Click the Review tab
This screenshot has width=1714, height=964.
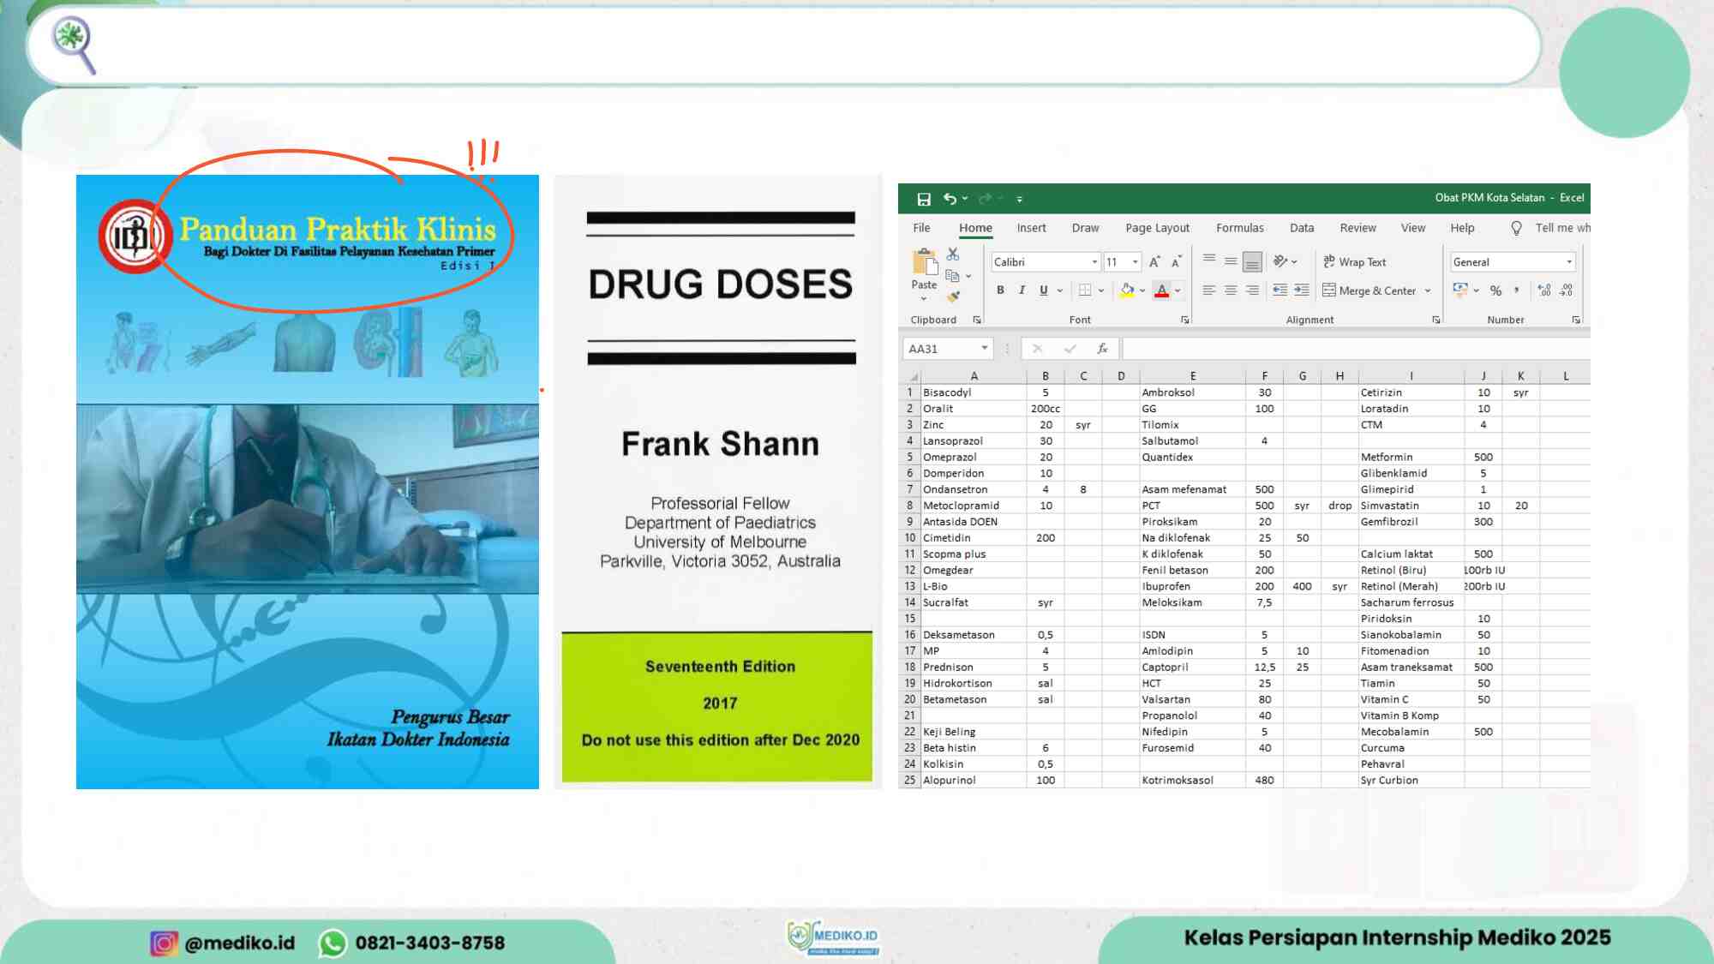click(1357, 228)
